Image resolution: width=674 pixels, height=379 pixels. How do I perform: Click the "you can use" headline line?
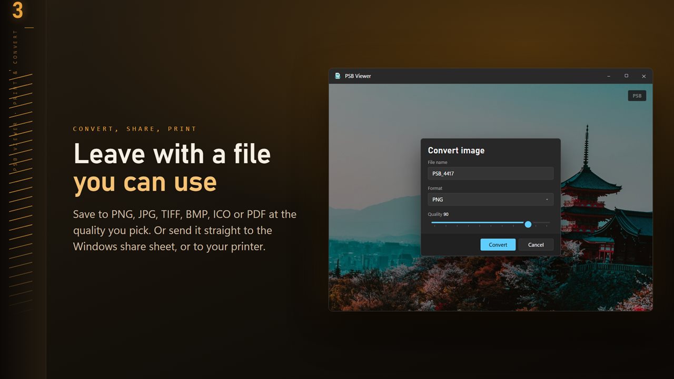click(x=145, y=182)
